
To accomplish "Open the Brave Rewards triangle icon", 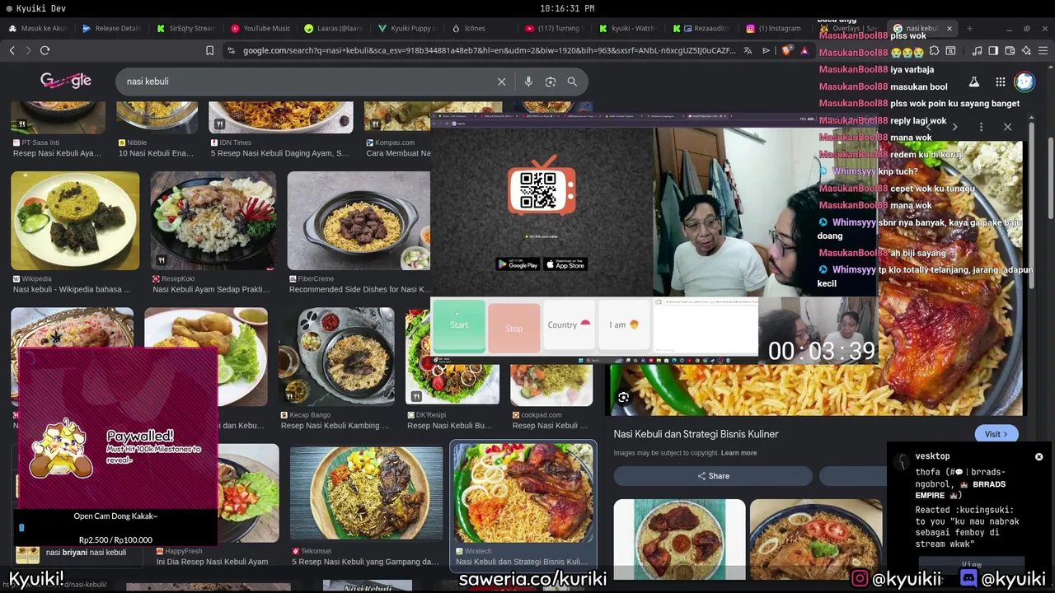I will [804, 50].
